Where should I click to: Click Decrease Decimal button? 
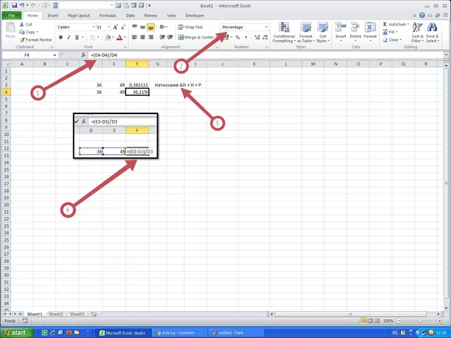point(265,37)
